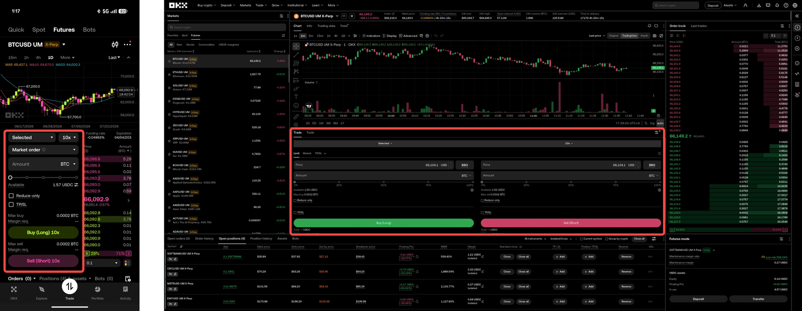Screen dimensions: 802x311
Task: Open the Last price dropdown above chart
Action: [597, 36]
